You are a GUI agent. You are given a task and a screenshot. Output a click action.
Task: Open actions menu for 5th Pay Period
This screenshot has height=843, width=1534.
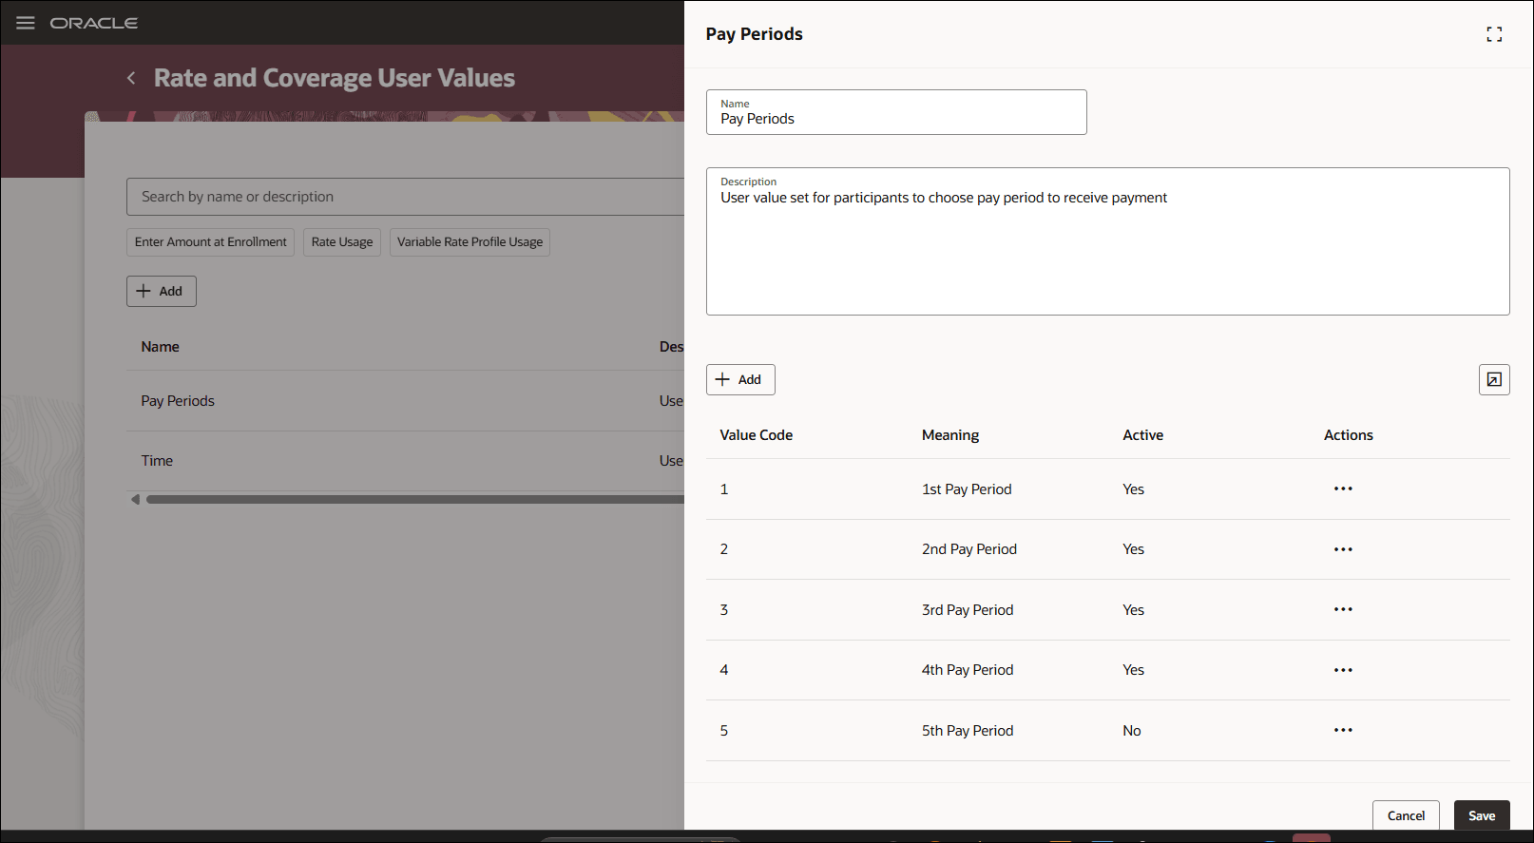click(1343, 730)
